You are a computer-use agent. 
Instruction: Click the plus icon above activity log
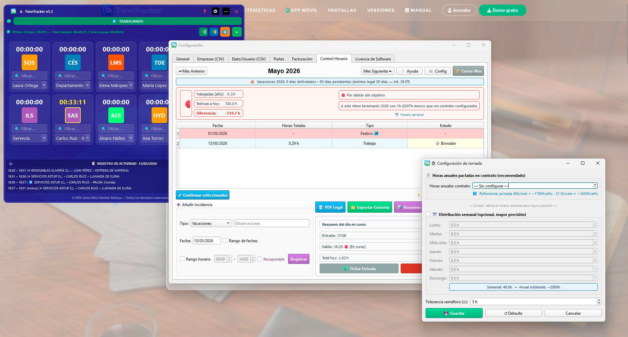tap(10, 163)
